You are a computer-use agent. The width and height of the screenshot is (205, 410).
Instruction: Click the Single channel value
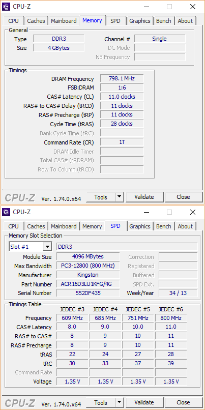[x=160, y=39]
